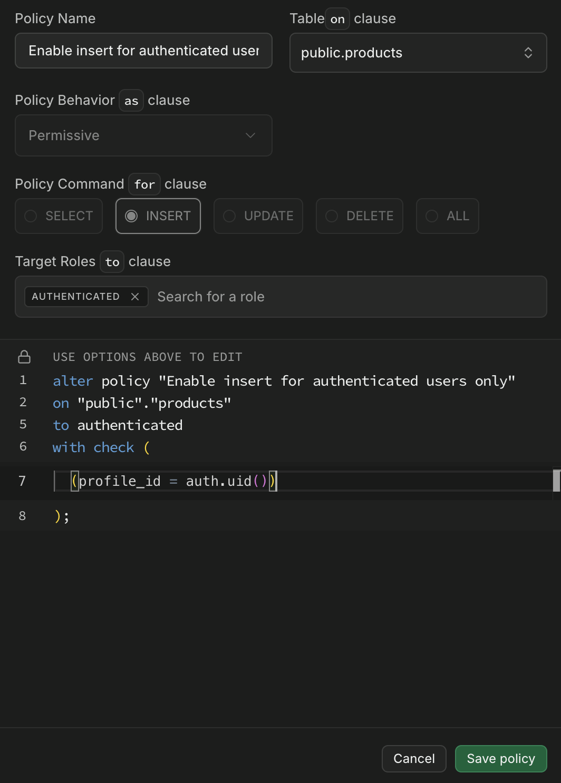Image resolution: width=561 pixels, height=783 pixels.
Task: Click the lock icon above the editor
Action: pyautogui.click(x=24, y=357)
